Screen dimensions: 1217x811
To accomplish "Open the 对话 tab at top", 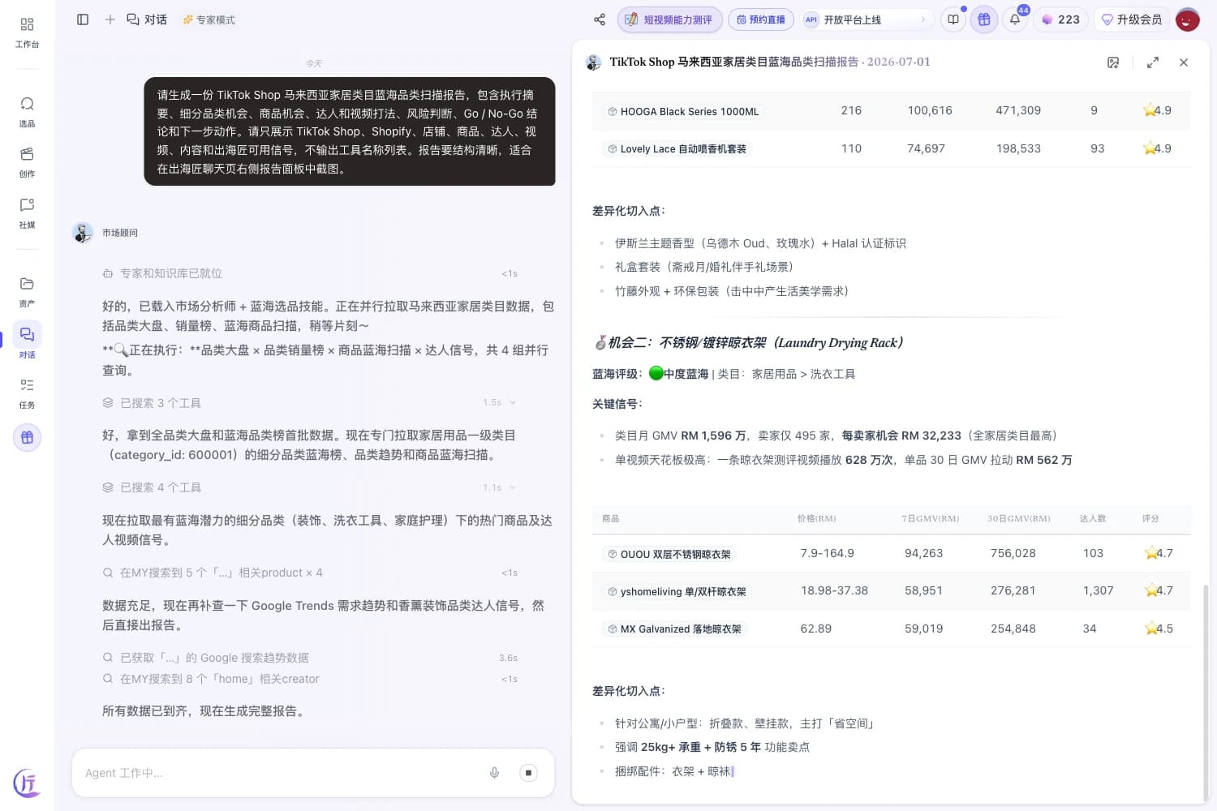I will (148, 19).
